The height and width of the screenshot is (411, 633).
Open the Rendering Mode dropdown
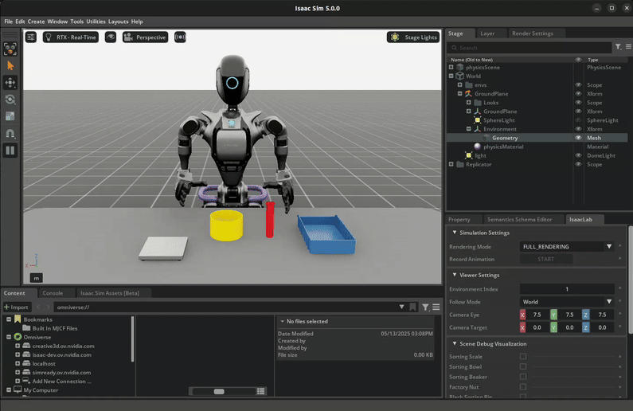pyautogui.click(x=567, y=247)
